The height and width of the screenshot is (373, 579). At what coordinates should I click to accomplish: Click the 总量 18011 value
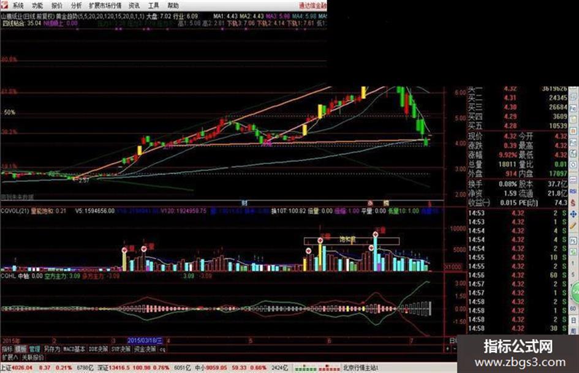coord(507,164)
